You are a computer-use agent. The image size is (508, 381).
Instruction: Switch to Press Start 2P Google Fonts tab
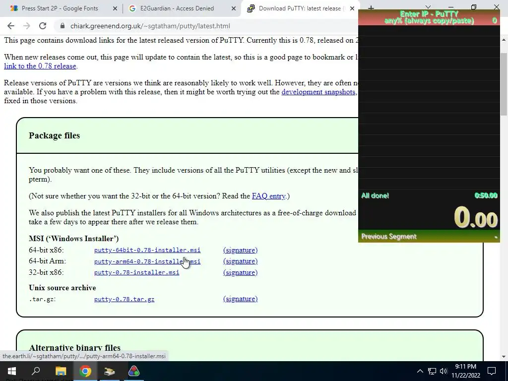point(60,8)
